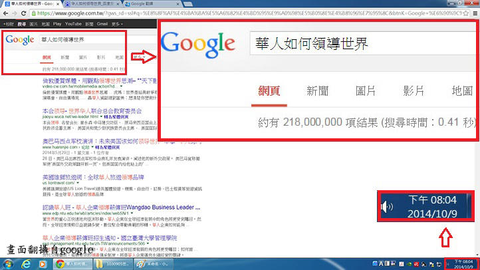Select the small 圖片 results tab
The height and width of the screenshot is (270, 480).
coord(83,57)
